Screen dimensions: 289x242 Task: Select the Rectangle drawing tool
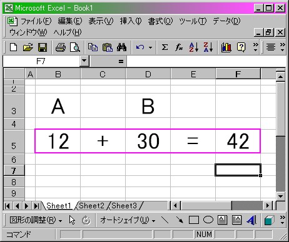click(x=194, y=220)
